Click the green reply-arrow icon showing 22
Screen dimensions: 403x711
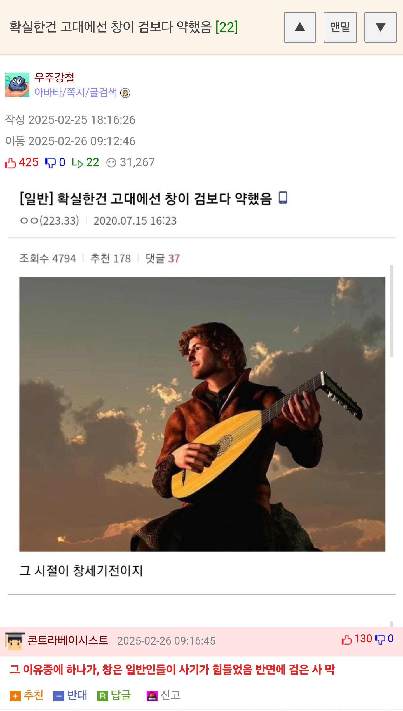coord(78,163)
